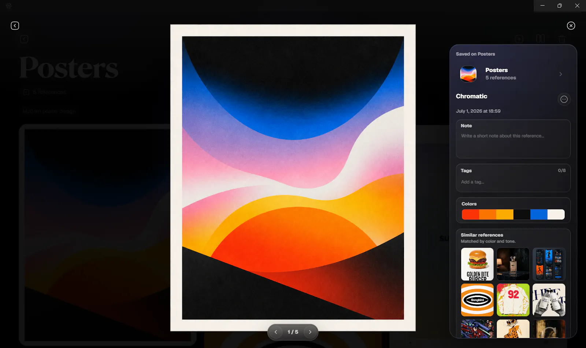Viewport: 586px width, 348px height.
Task: Open the 92 jersey similar reference
Action: (x=513, y=300)
